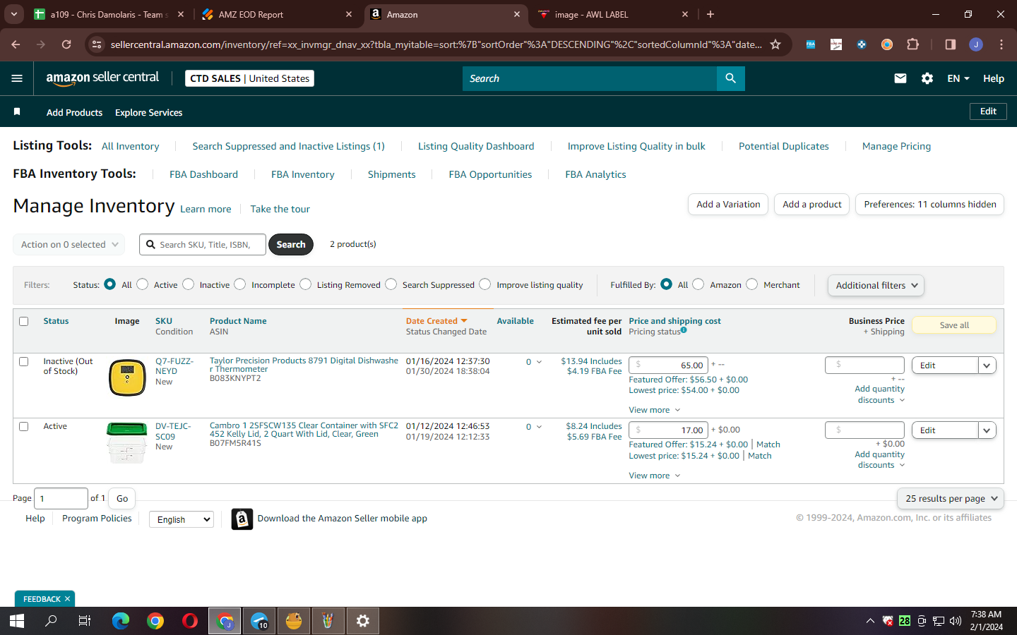Image resolution: width=1017 pixels, height=635 pixels.
Task: Expand Edit dropdown arrow for Cambro row
Action: (x=987, y=430)
